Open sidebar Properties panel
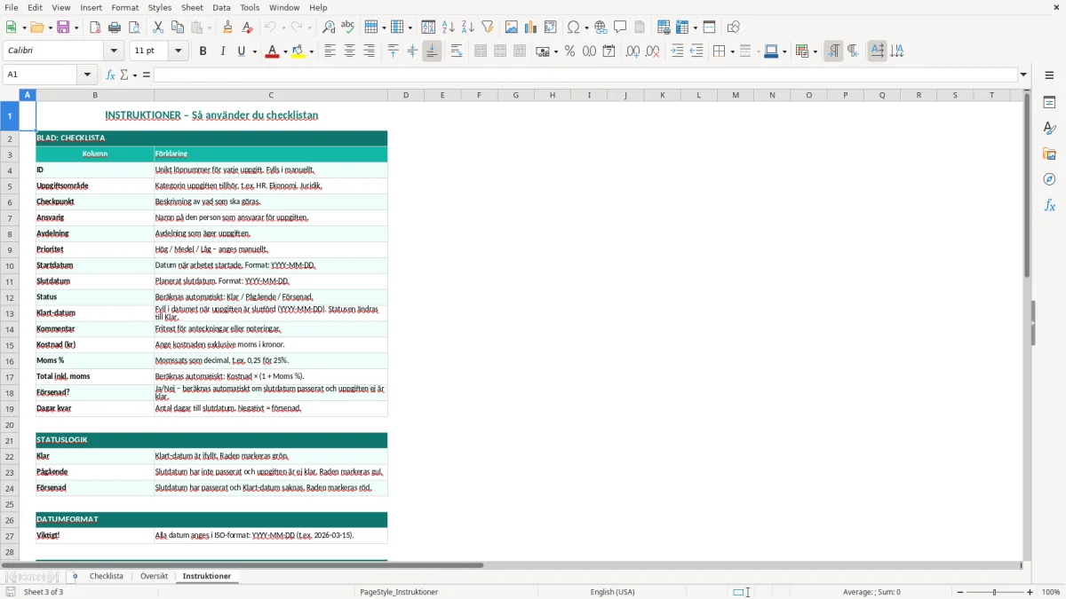Screen dimensions: 1066x599 1049,103
